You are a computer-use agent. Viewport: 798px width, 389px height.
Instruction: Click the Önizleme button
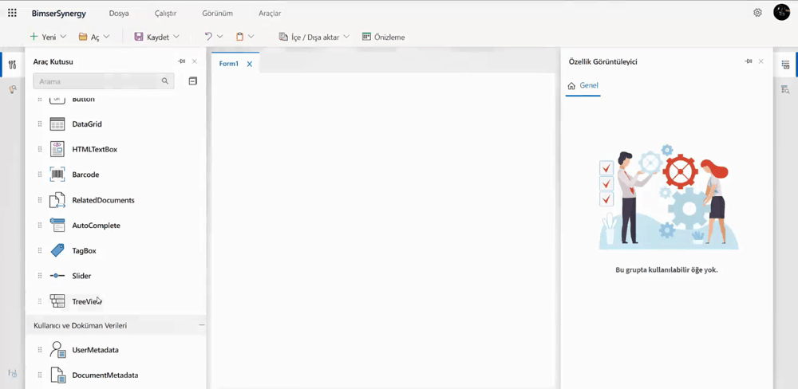tap(384, 37)
